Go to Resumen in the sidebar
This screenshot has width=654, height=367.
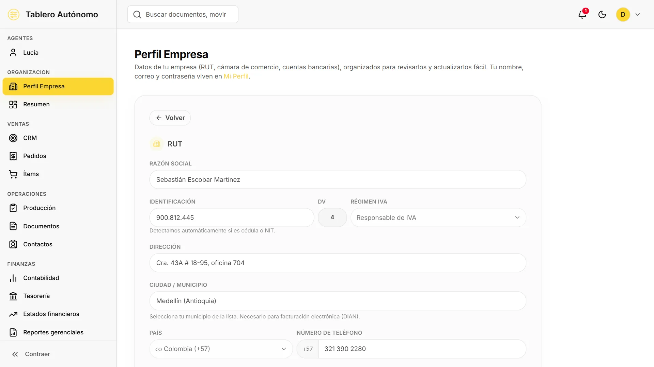coord(58,104)
